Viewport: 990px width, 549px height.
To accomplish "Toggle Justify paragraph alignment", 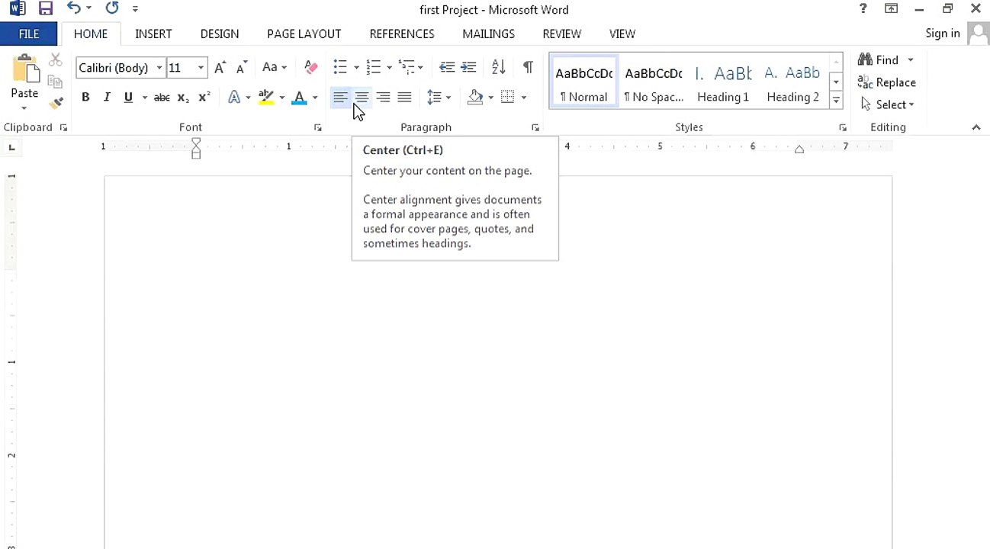I will click(404, 98).
